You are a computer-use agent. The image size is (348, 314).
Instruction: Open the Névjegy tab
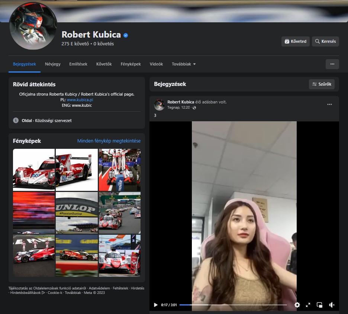[52, 64]
